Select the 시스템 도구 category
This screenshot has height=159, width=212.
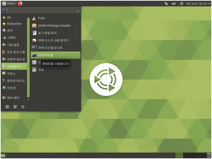14,66
